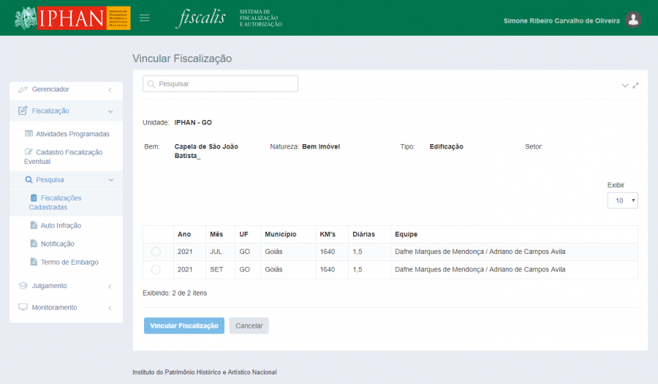Open Notificação in the sidebar
Image resolution: width=658 pixels, height=384 pixels.
(57, 244)
